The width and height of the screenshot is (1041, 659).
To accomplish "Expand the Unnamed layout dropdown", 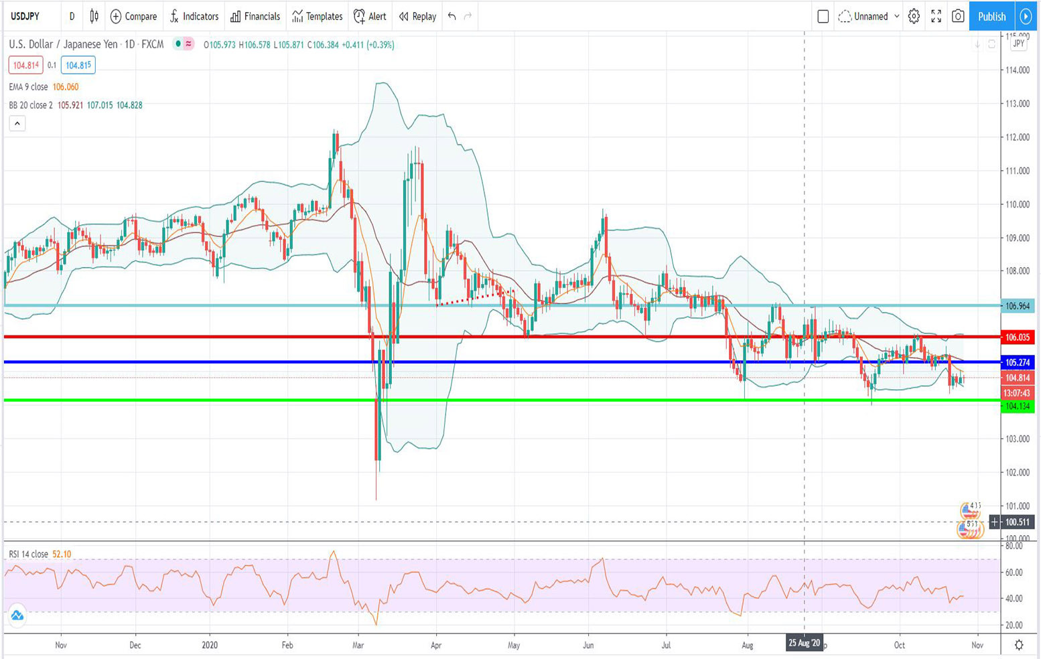I will [896, 16].
